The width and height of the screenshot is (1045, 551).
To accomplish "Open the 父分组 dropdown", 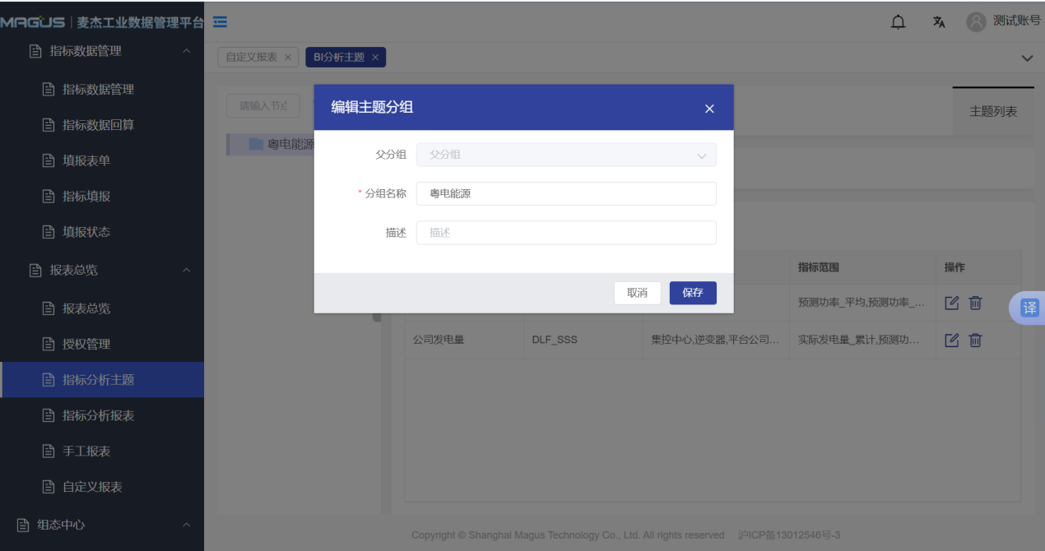I will pyautogui.click(x=566, y=155).
